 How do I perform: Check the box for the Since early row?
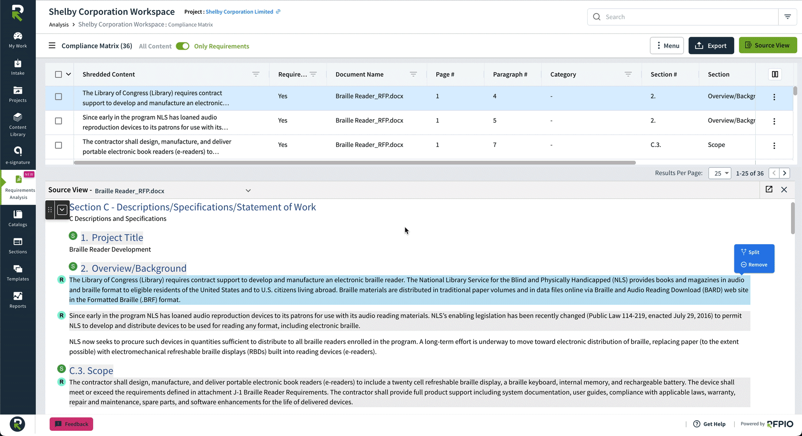[58, 121]
